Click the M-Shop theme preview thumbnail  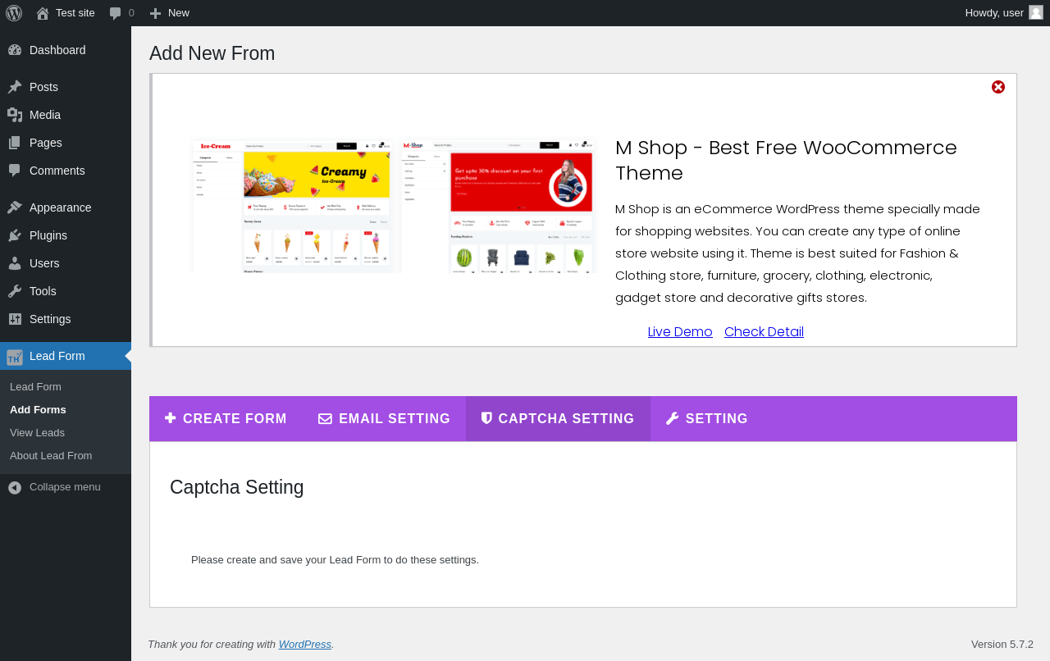click(498, 206)
